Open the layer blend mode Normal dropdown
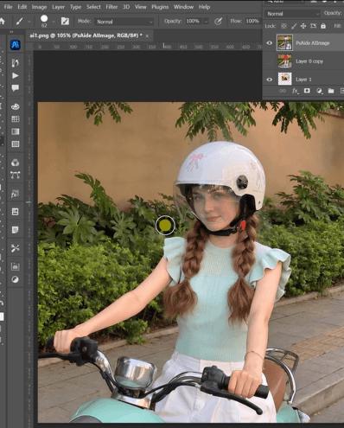Viewport: 344px width, 428px height. [292, 14]
